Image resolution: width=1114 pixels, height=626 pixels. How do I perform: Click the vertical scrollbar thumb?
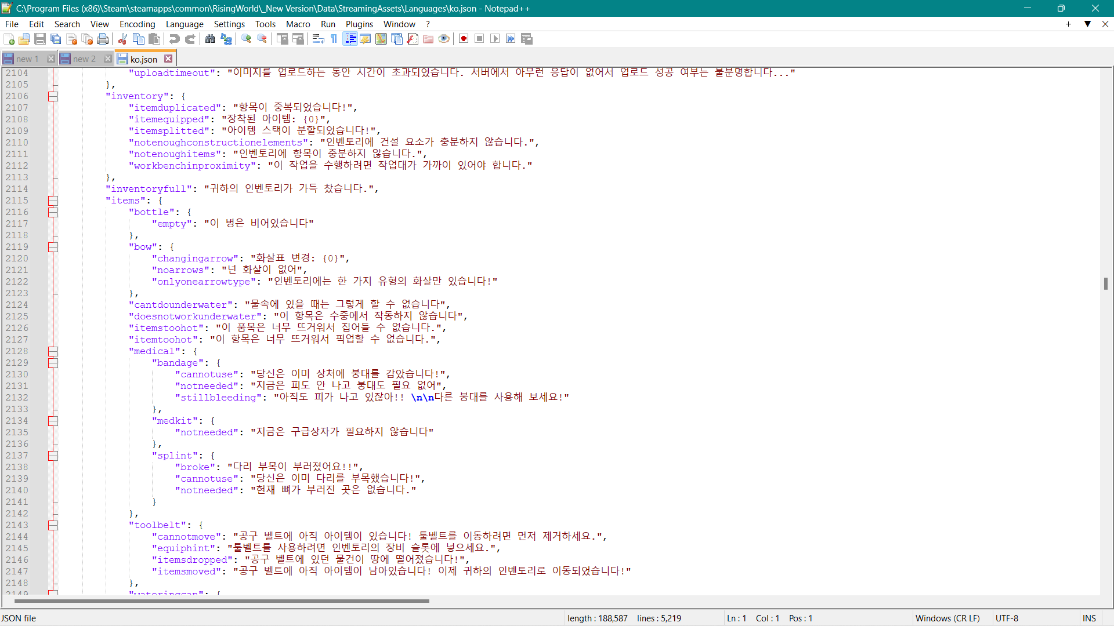[x=1106, y=283]
